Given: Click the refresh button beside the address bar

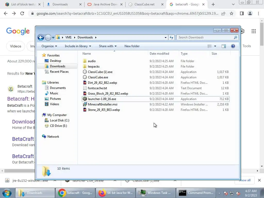Looking at the screenshot, I should pos(171,37).
